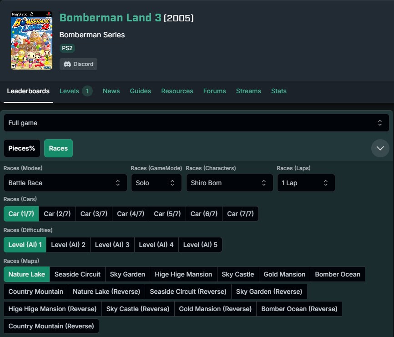
Task: Switch to the Levels tab
Action: click(x=76, y=91)
